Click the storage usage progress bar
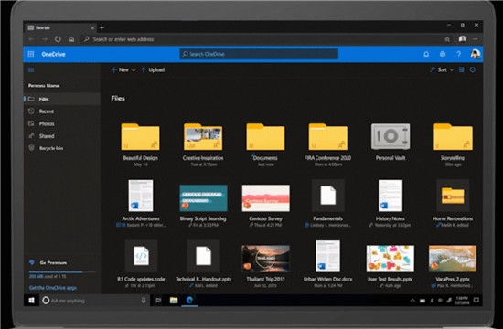Image resolution: width=503 pixels, height=329 pixels. (x=62, y=272)
